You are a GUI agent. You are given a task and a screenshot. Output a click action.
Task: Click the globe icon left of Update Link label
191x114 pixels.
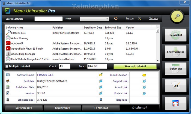pos(101,93)
